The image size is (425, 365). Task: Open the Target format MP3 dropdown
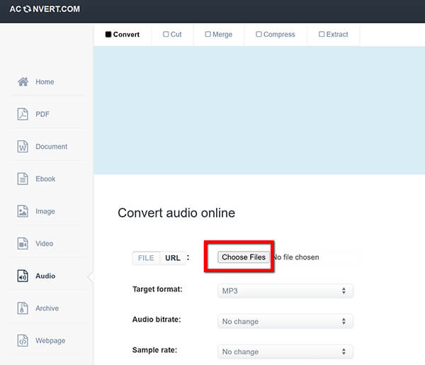pos(285,291)
